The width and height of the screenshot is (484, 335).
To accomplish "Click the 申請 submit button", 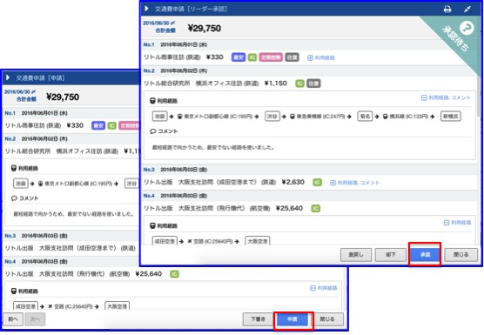I will click(x=292, y=319).
